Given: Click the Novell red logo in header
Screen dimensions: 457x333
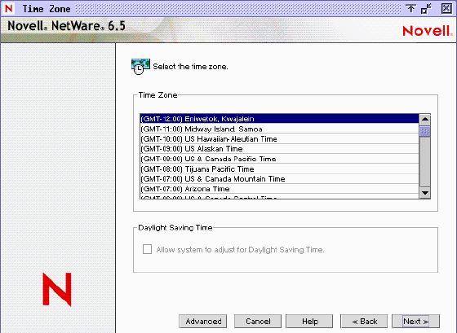Looking at the screenshot, I should 428,31.
